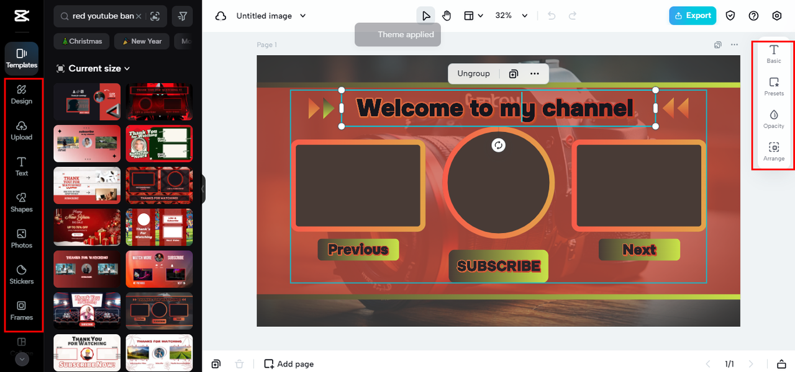Open the Upload sidebar panel

pos(22,130)
